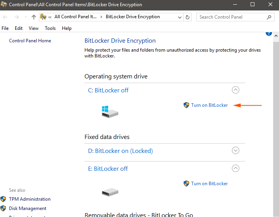Go up one level with the Up arrow
Screen dimensions: 279x217
coord(33,17)
